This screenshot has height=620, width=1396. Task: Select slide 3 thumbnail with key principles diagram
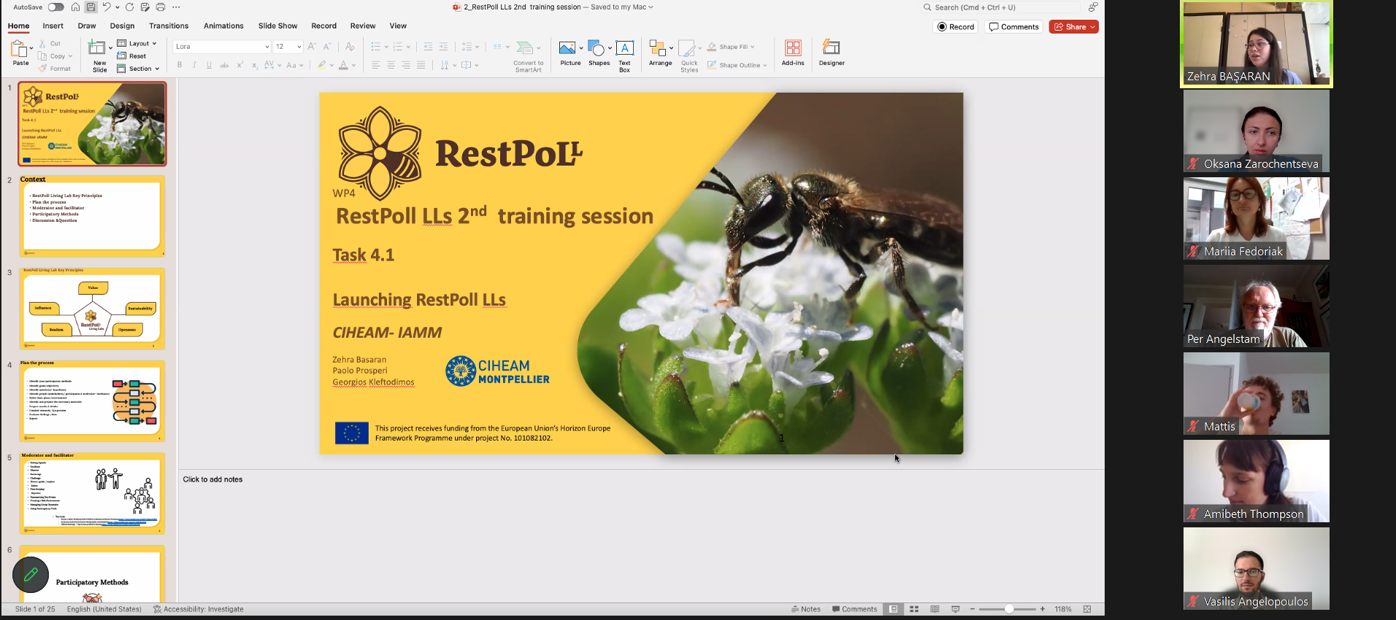point(92,309)
